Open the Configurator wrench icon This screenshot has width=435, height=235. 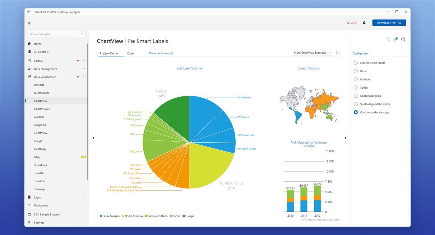396,39
